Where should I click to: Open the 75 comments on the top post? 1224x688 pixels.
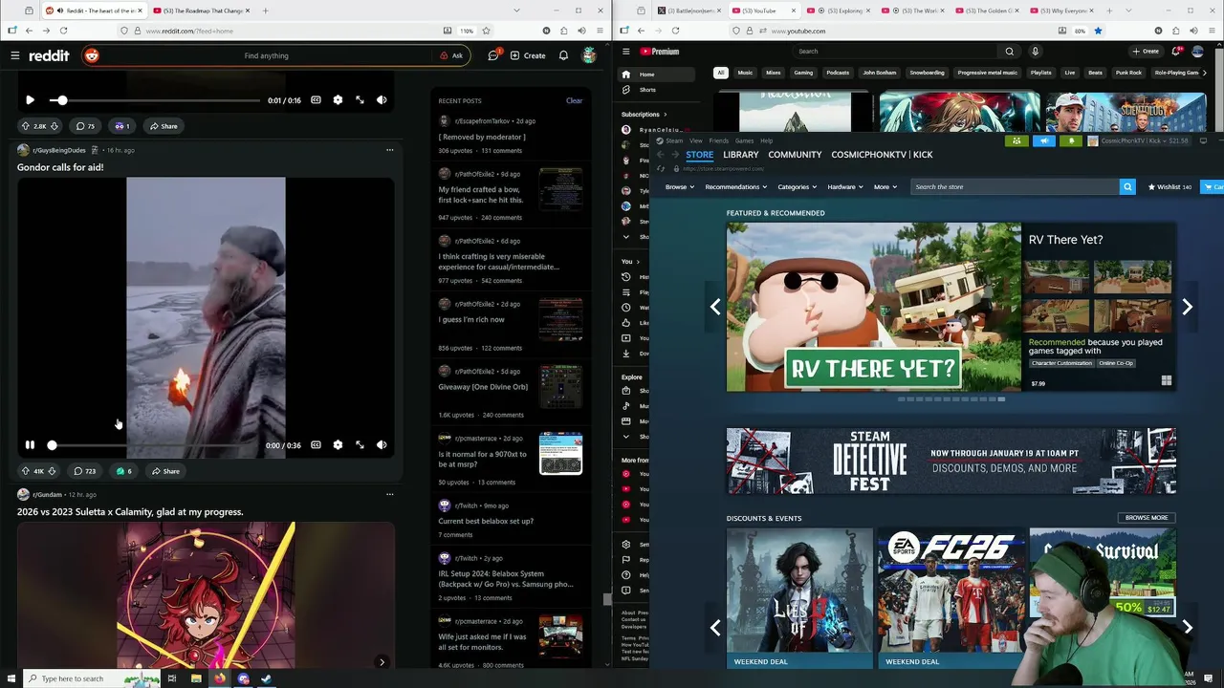86,126
